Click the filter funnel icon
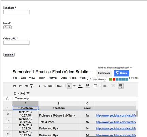147x137 pixels. (x=28, y=94)
